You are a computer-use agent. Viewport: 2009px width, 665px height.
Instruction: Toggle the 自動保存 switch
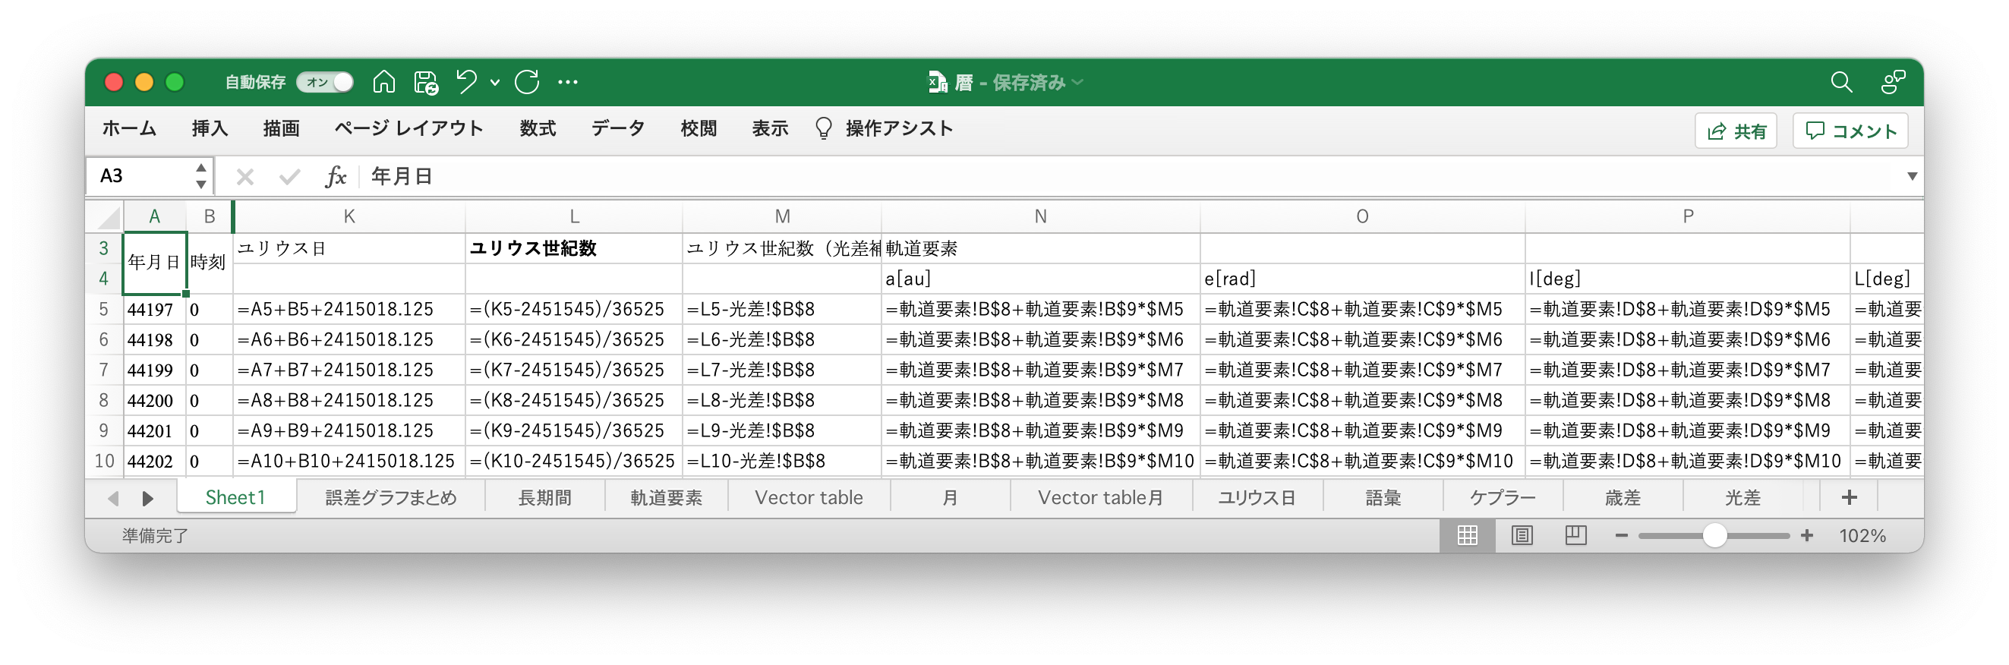click(325, 82)
